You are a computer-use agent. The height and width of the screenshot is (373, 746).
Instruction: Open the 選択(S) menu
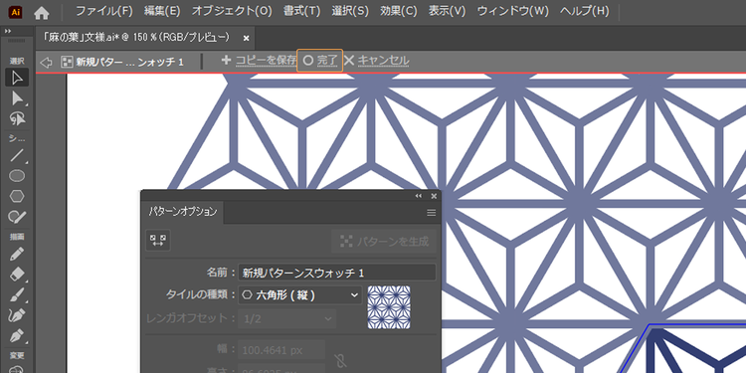tap(350, 11)
